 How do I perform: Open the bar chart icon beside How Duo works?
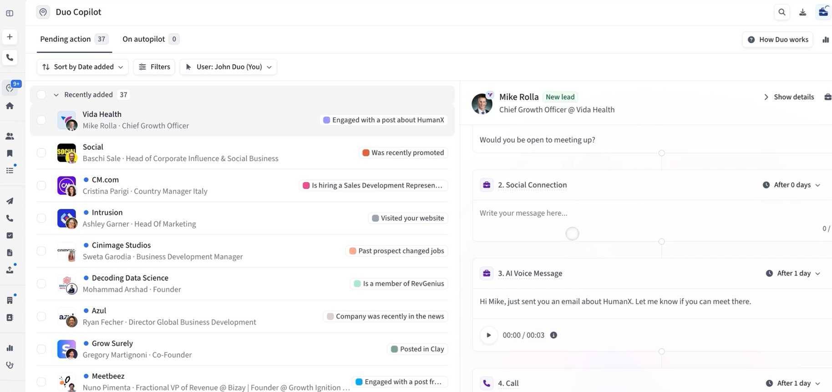pyautogui.click(x=826, y=40)
